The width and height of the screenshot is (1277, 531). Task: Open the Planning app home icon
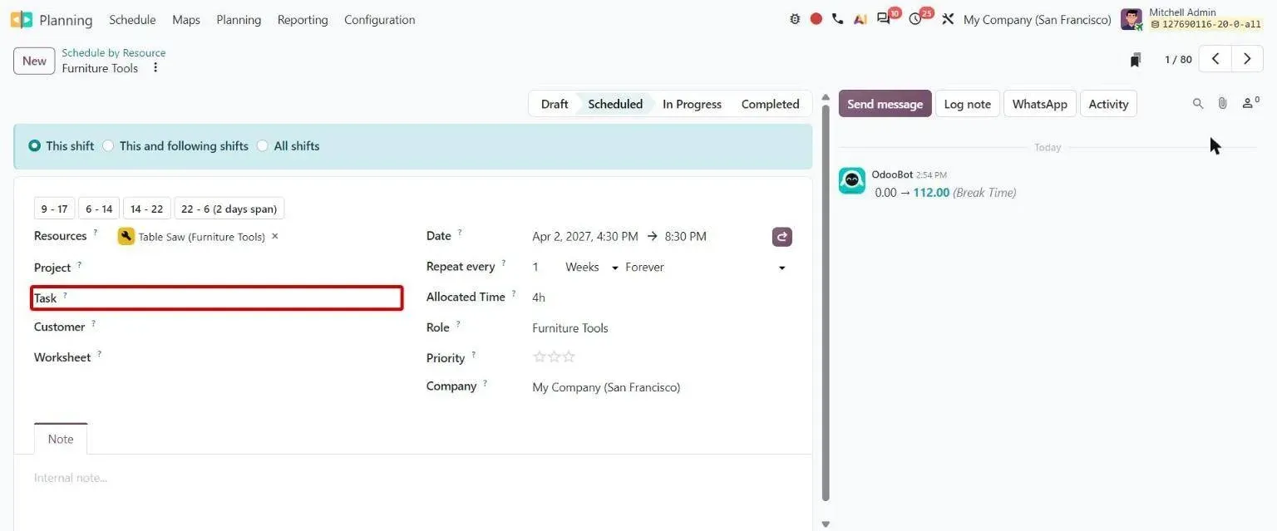[x=22, y=19]
